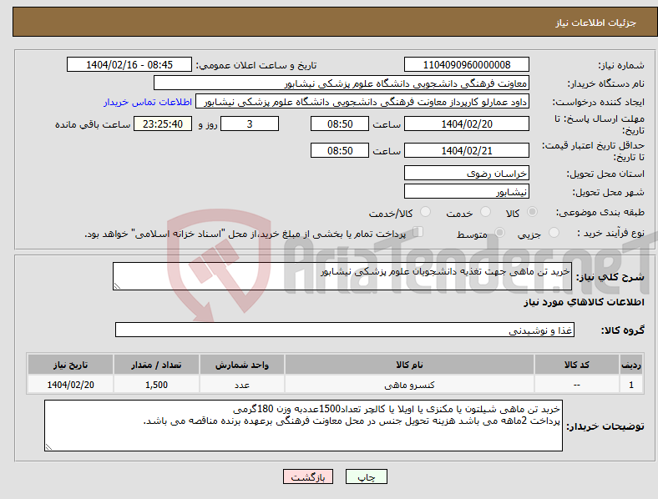Image resolution: width=658 pixels, height=499 pixels.
Task: Click the ایجاد کننده درخواست field
Action: (x=362, y=102)
